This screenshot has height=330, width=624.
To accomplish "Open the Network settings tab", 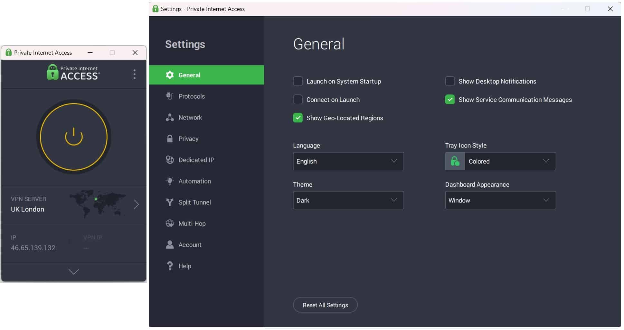I will 206,117.
